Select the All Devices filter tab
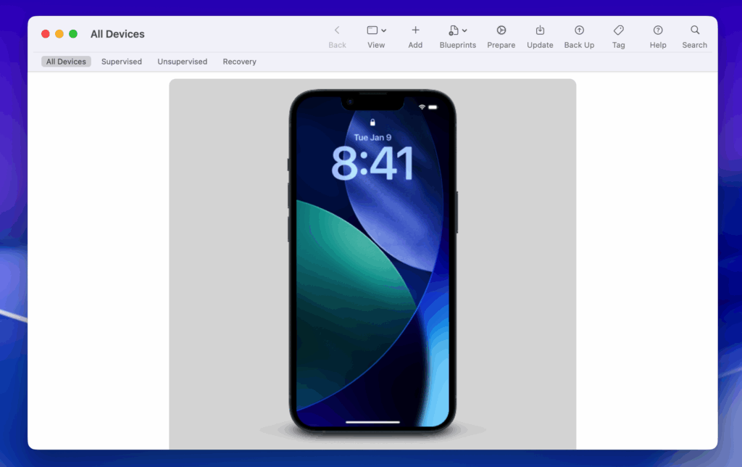742x467 pixels. (66, 62)
